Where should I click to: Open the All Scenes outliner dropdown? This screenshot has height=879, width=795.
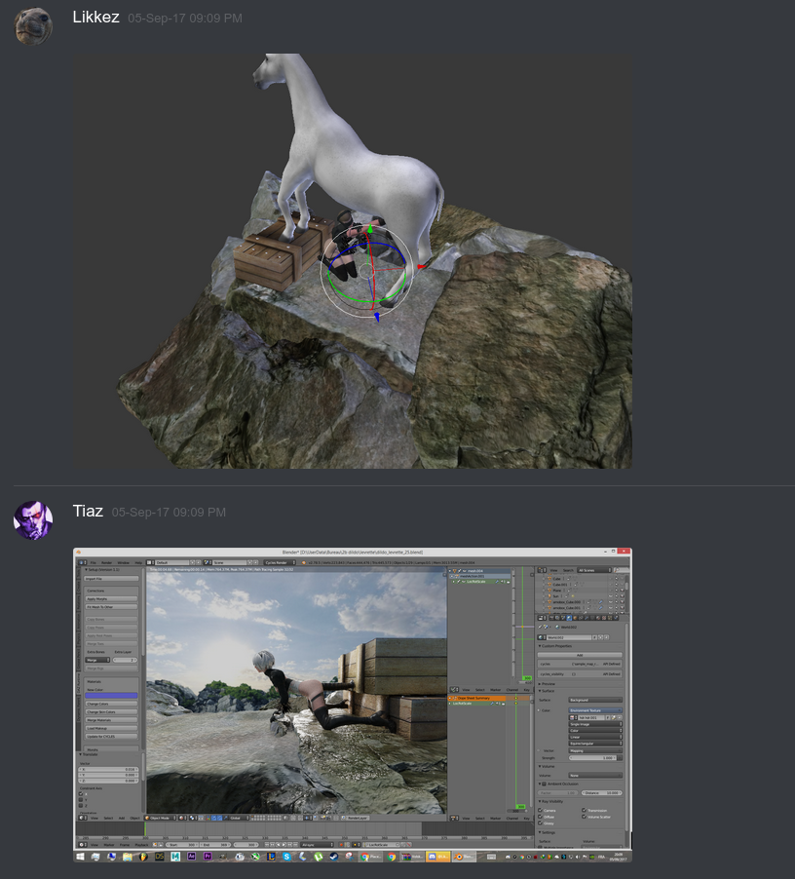(x=594, y=570)
